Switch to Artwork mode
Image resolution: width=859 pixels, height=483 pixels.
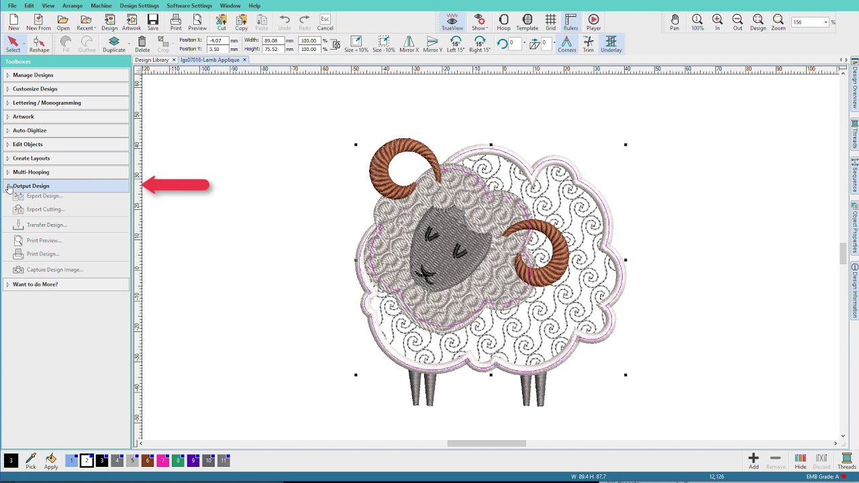(132, 22)
